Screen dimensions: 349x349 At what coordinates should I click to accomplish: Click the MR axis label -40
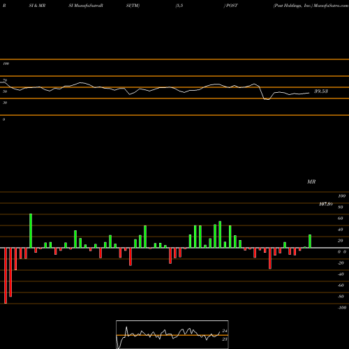tap(341, 274)
